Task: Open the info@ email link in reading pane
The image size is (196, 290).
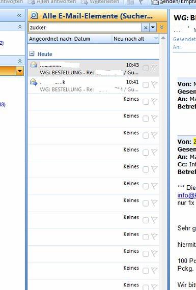Action: (x=186, y=195)
